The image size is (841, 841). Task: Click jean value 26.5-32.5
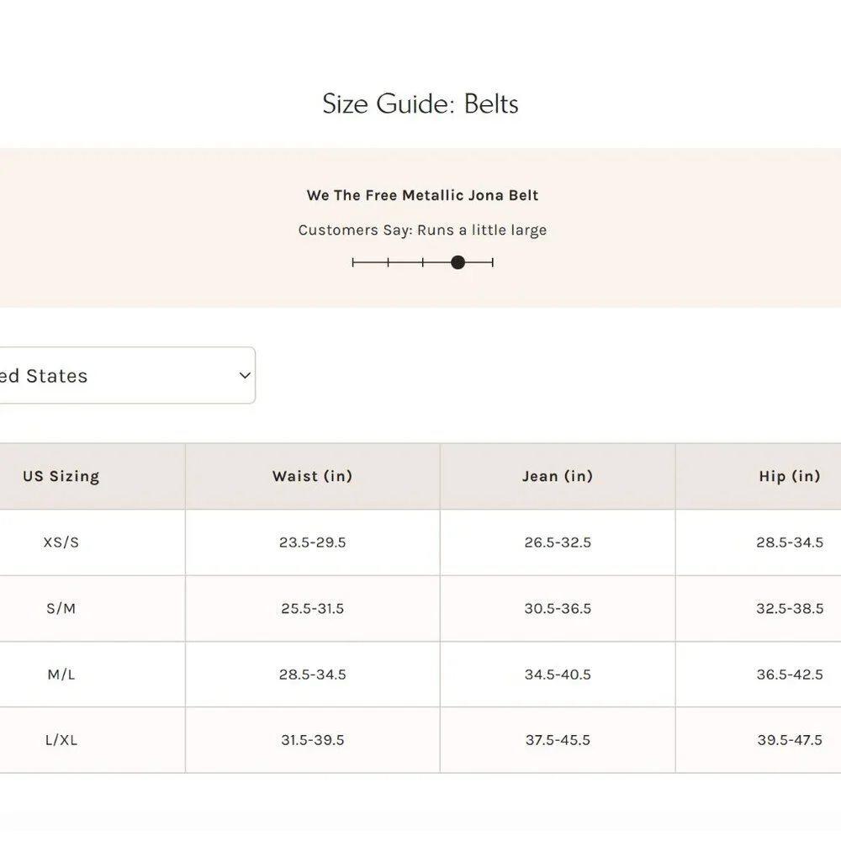click(558, 542)
